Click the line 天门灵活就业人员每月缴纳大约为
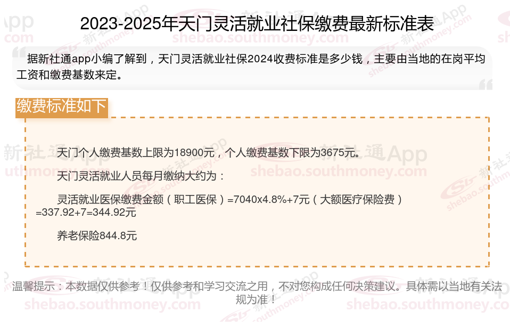 click(140, 176)
